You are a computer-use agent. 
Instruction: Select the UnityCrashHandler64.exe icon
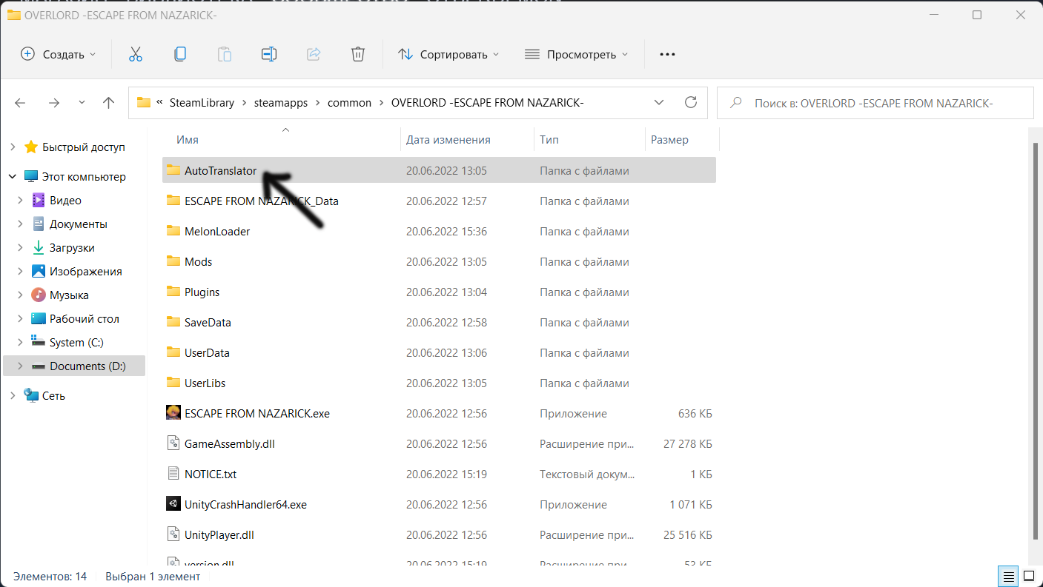173,504
